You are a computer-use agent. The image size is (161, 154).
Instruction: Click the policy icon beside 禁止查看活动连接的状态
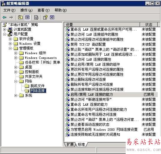point(68,125)
